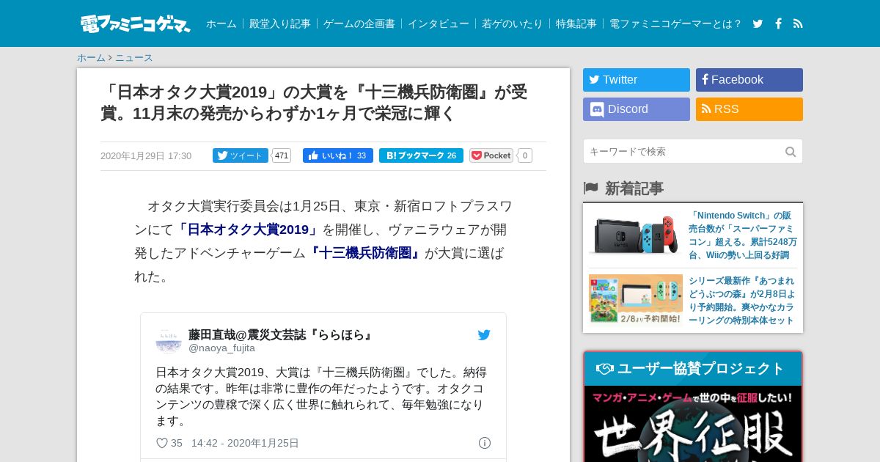Open 殿堂入り記事 menu item

click(x=280, y=23)
